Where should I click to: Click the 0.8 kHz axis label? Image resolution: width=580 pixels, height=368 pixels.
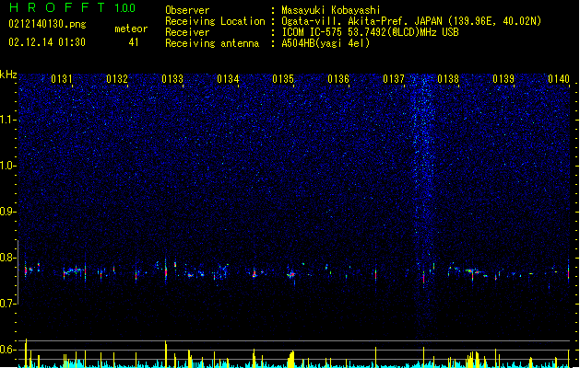click(x=7, y=258)
